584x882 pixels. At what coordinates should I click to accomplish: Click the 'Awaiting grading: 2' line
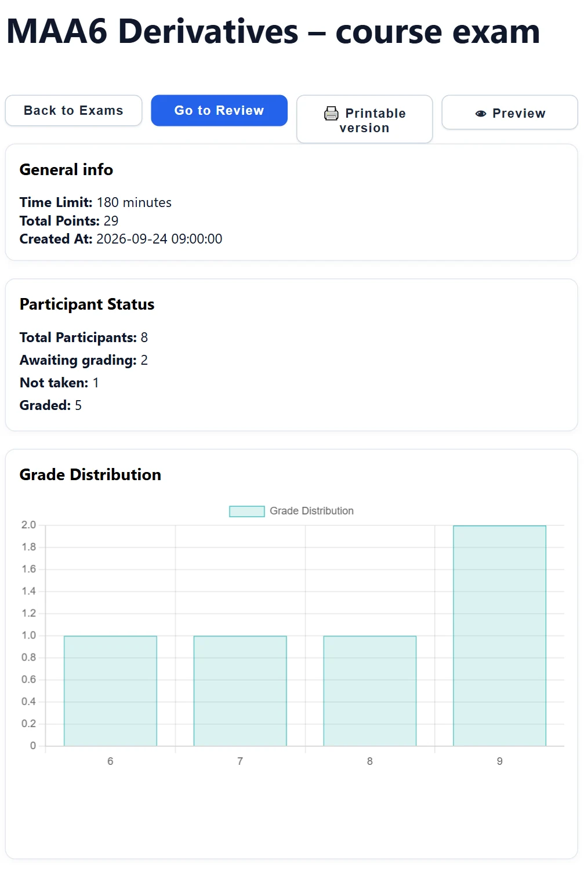(x=84, y=360)
